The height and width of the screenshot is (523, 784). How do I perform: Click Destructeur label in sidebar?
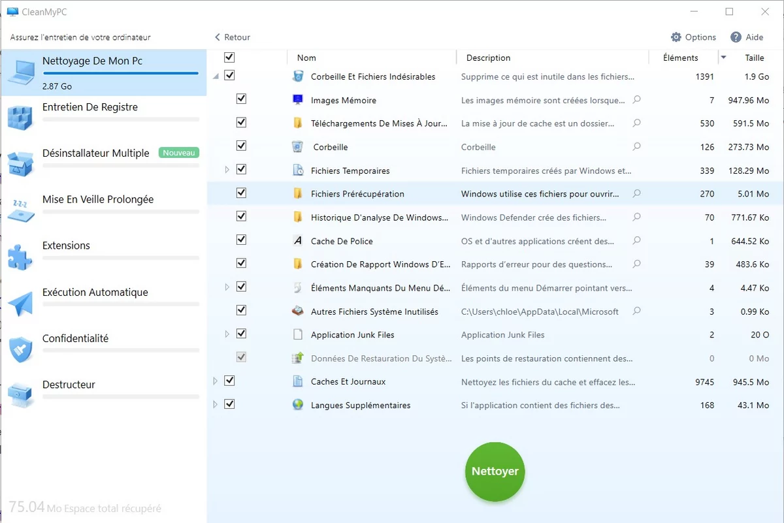[69, 385]
